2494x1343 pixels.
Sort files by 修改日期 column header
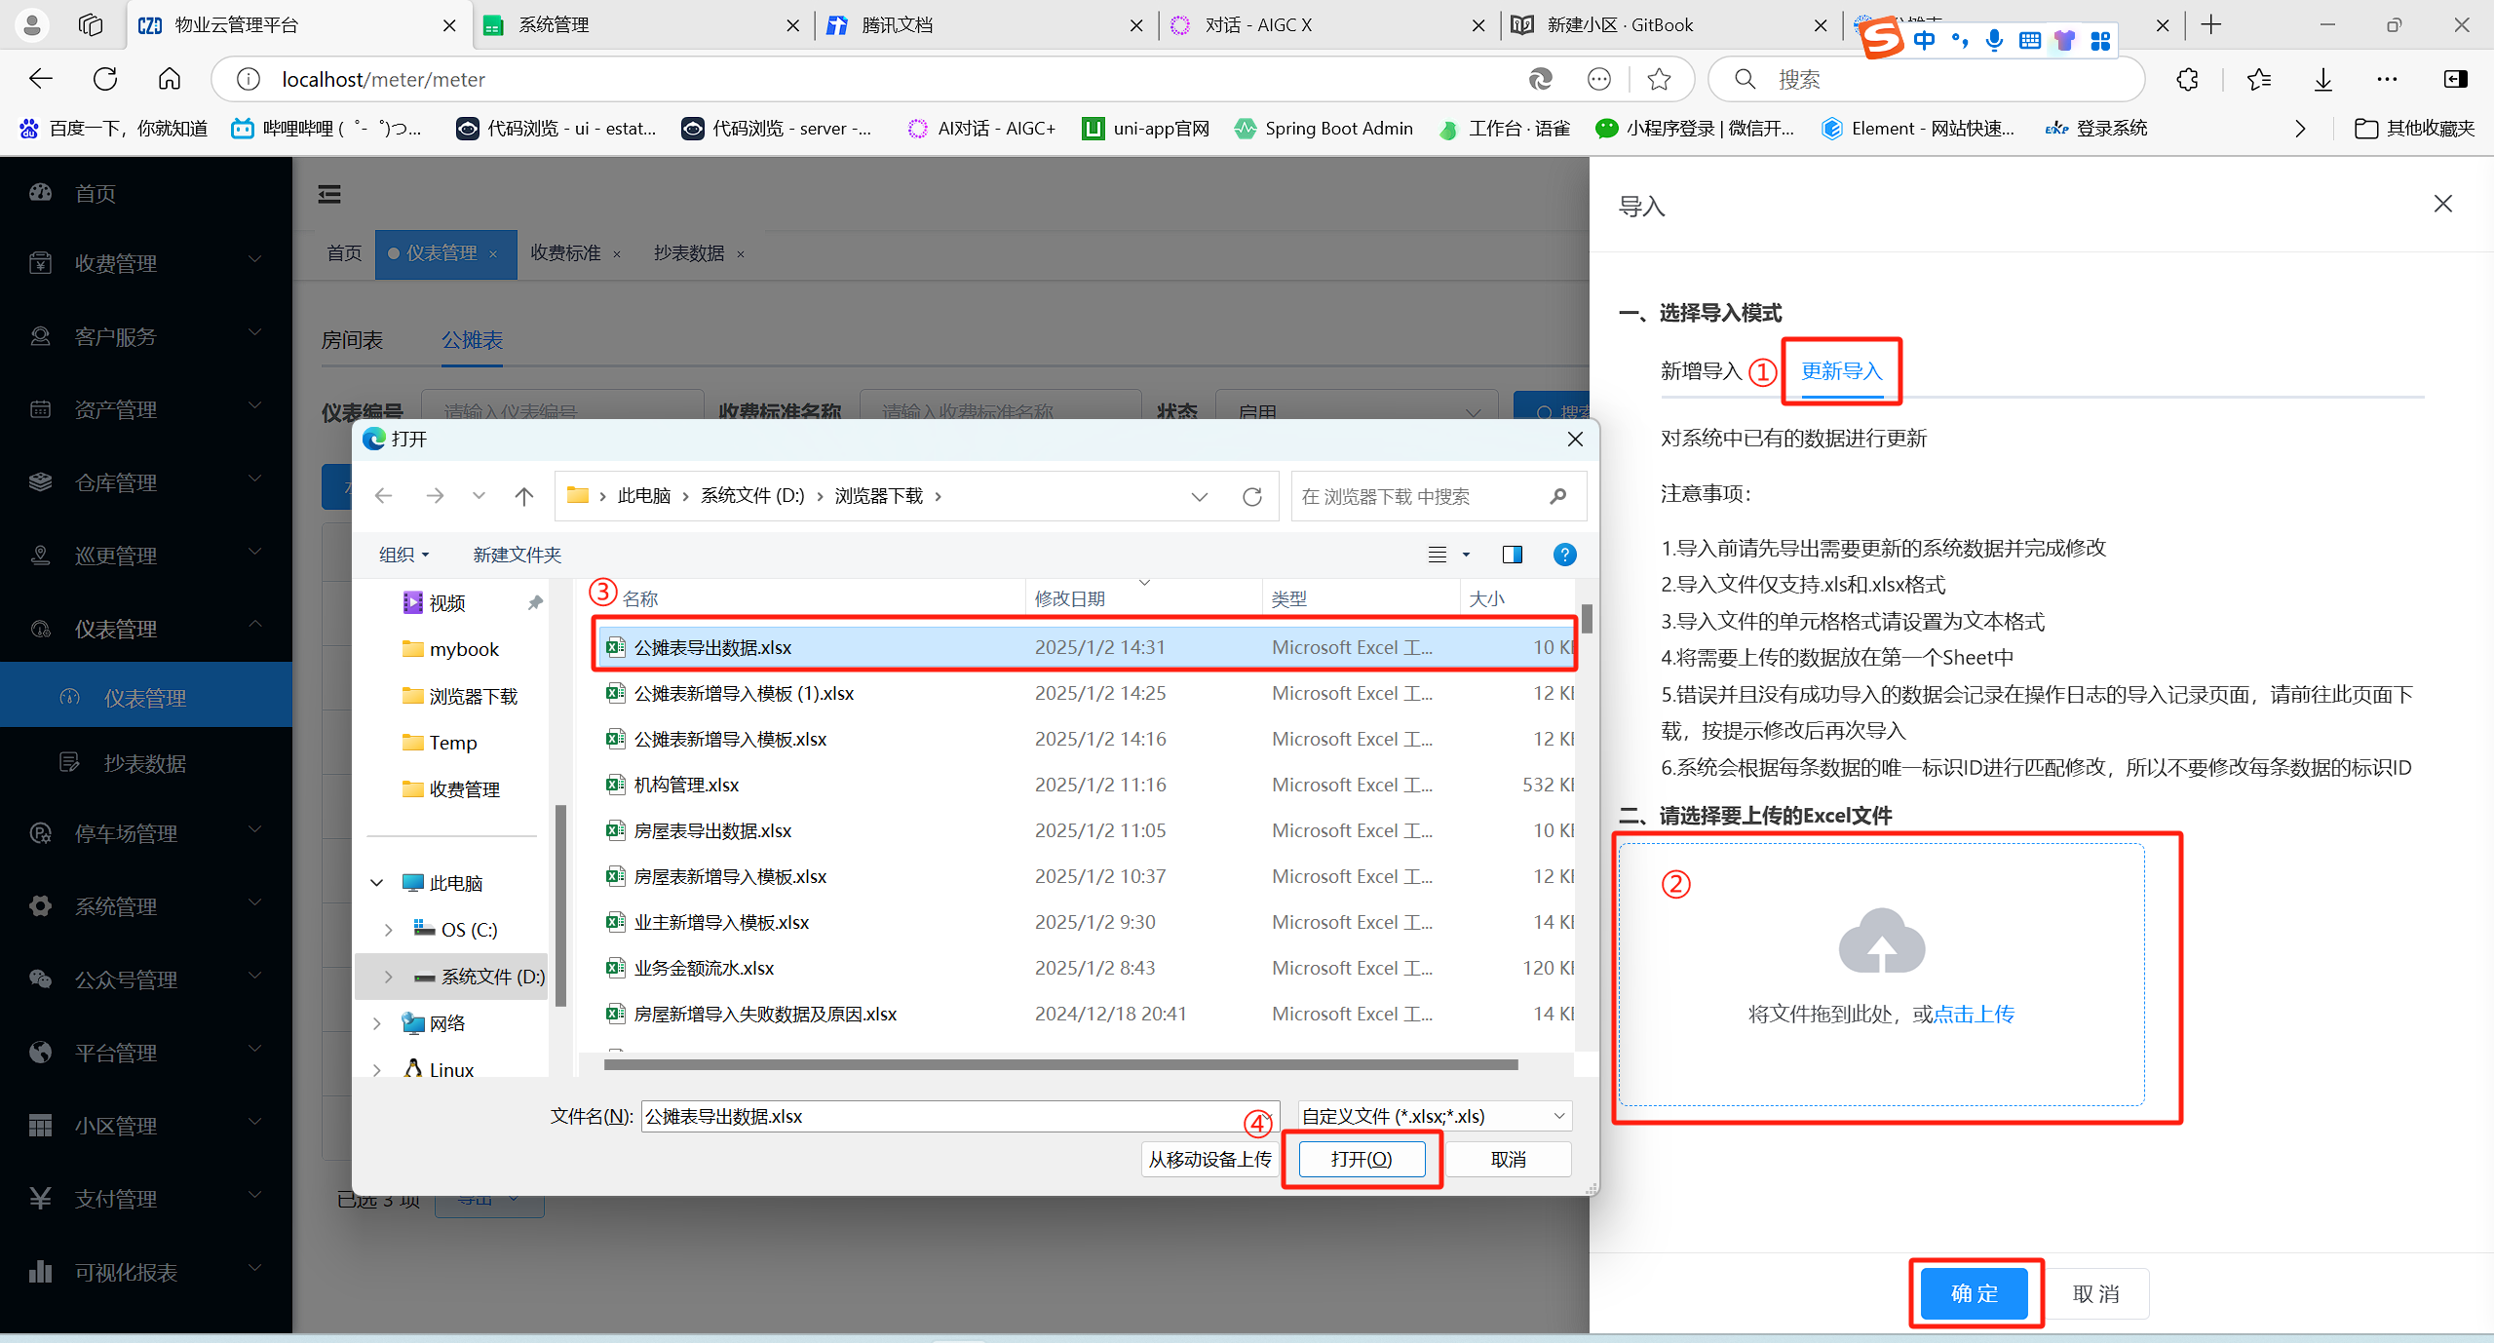click(x=1143, y=598)
